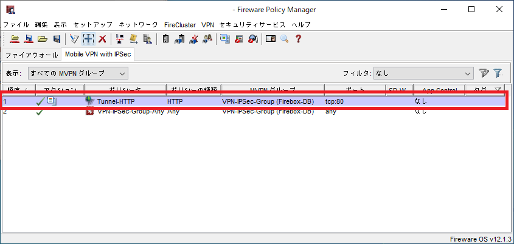Open the 表示 menu

pos(60,24)
